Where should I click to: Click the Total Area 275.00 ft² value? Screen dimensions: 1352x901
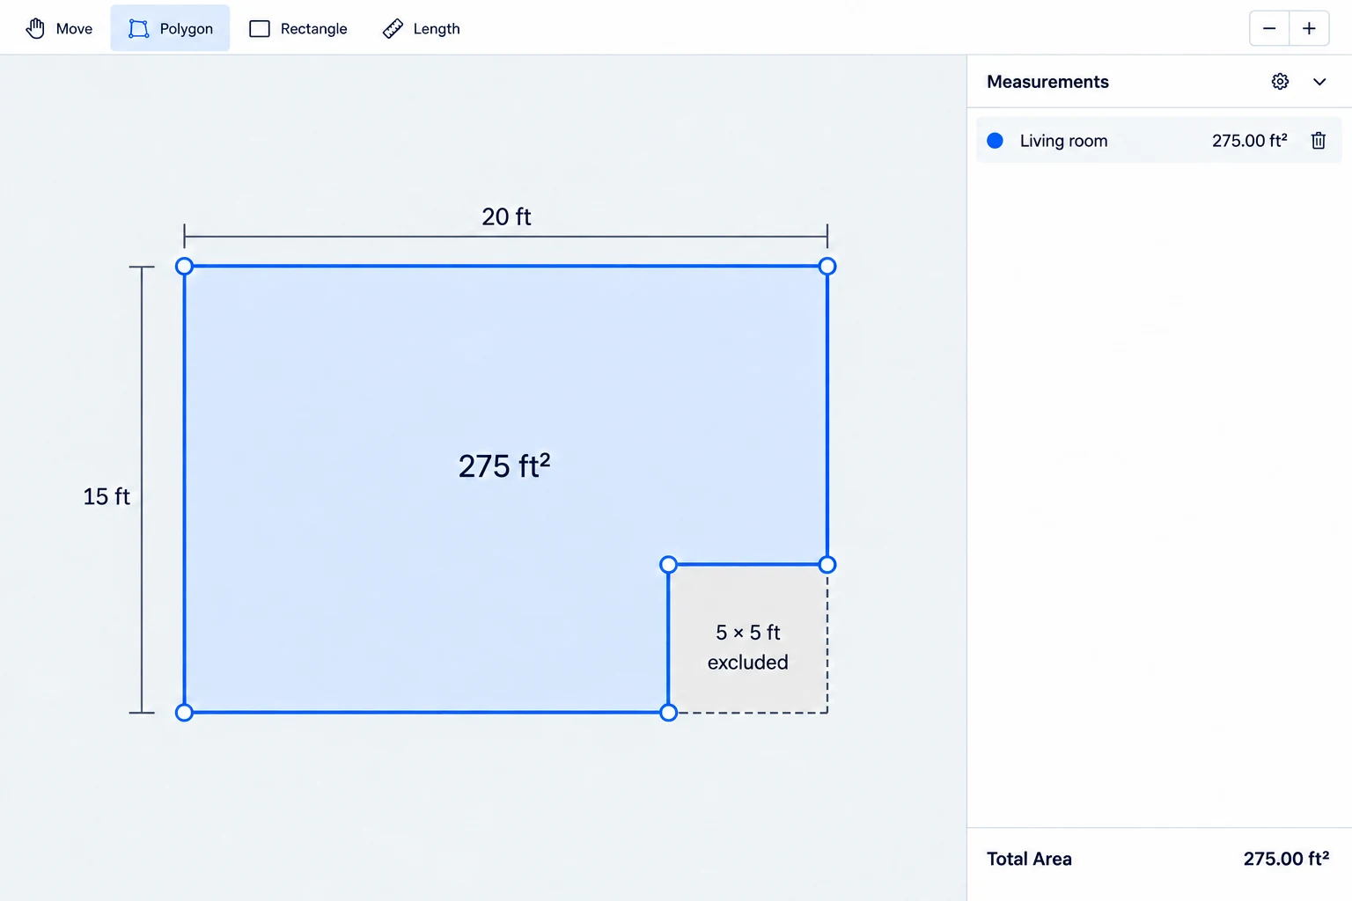[1286, 859]
